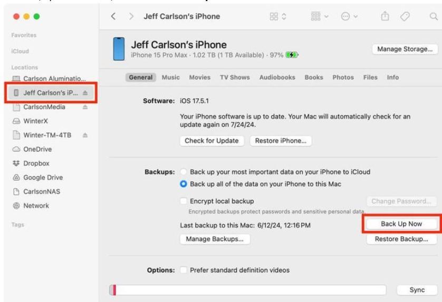
Task: Check Prefer standard definition videos
Action: click(184, 270)
